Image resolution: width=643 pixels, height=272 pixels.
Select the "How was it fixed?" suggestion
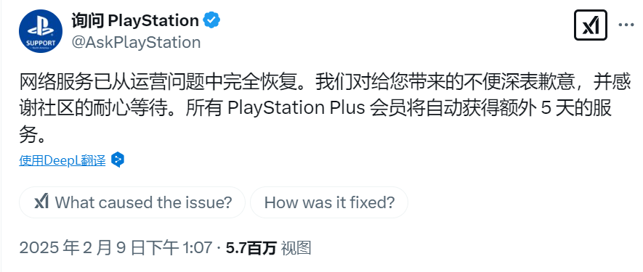click(329, 202)
